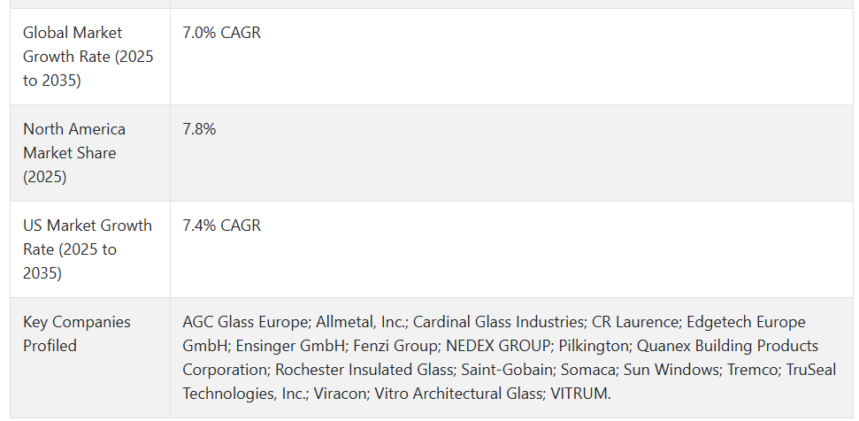The image size is (859, 421).
Task: Click the 7.0% CAGR value
Action: point(222,33)
